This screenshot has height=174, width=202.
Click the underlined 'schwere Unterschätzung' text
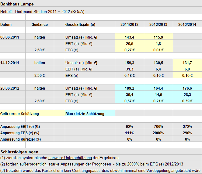pos(70,158)
